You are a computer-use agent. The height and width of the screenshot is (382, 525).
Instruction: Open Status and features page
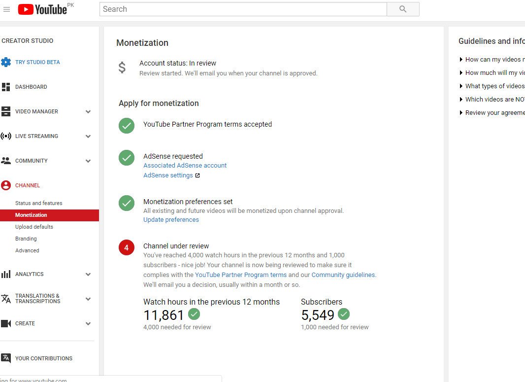coord(38,203)
